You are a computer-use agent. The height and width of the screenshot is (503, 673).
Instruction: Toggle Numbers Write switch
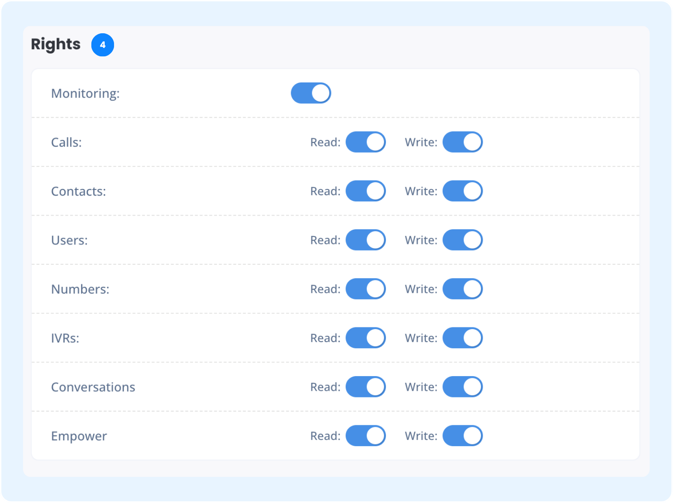point(462,289)
